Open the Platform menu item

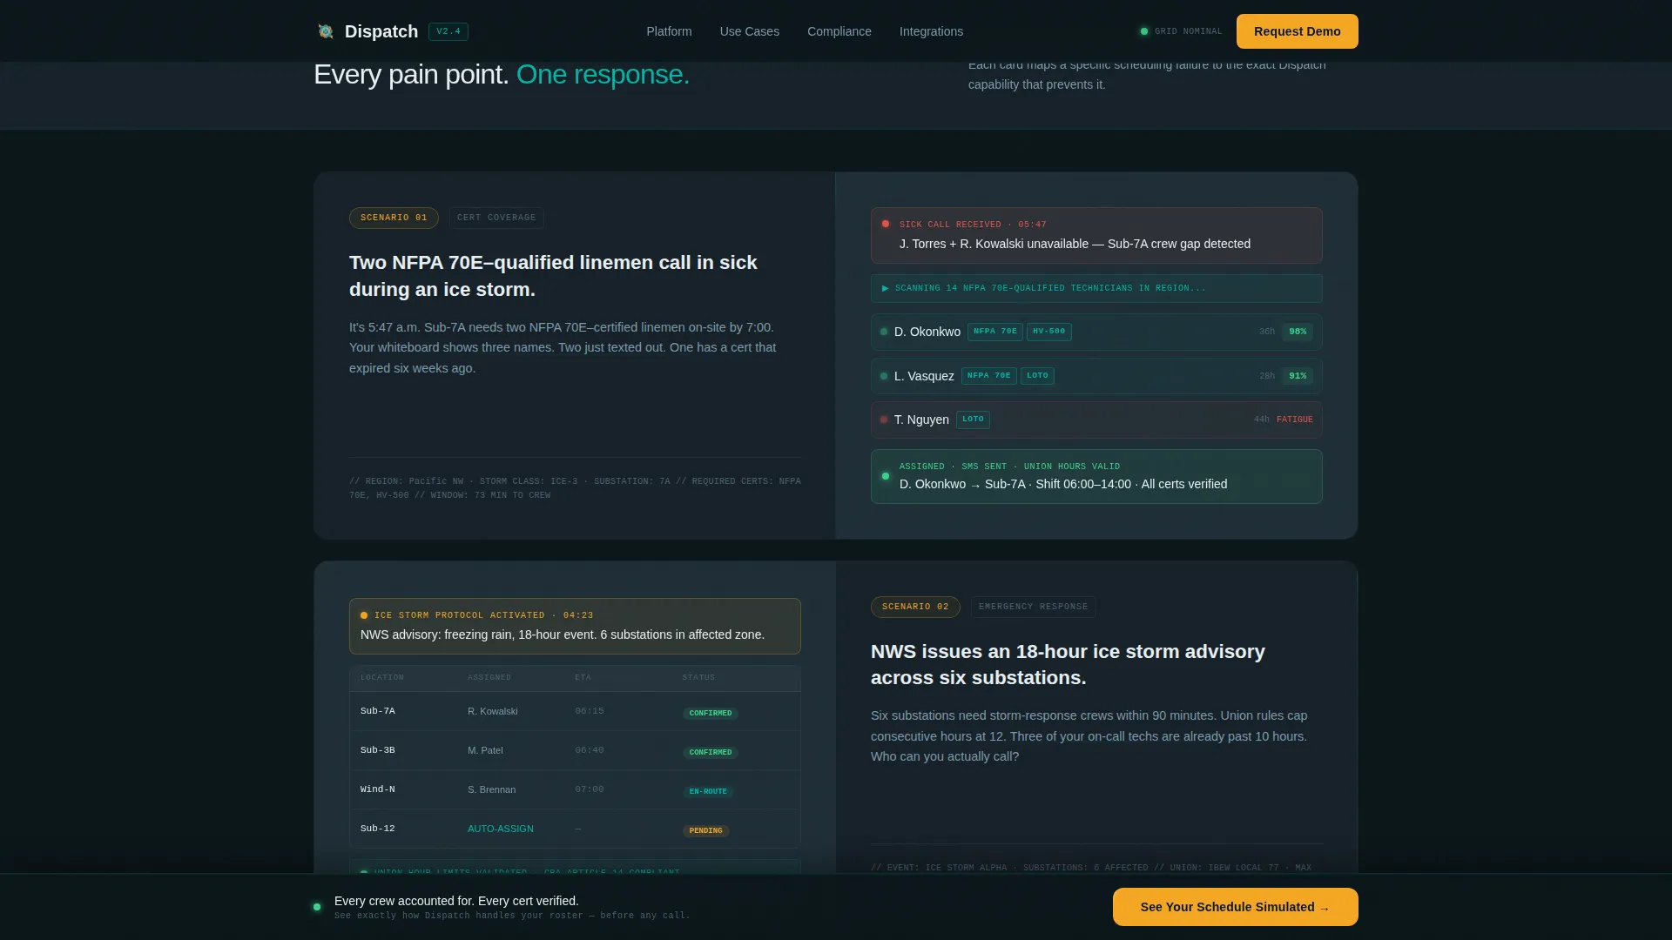click(669, 31)
